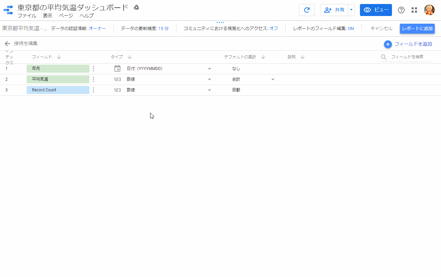Viewport: 441px width, 277px height.
Task: Click the back arrow next to 接続を編集
Action: 7,43
